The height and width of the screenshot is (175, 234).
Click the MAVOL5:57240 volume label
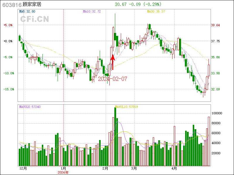pos(30,107)
